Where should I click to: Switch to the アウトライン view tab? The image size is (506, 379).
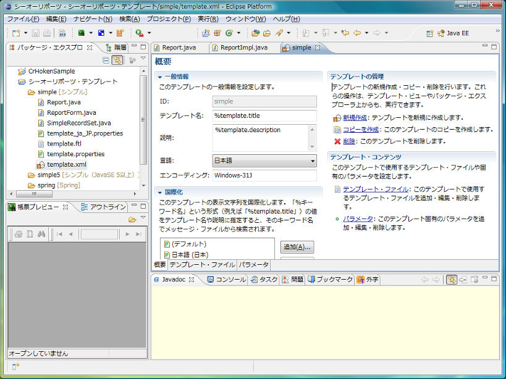(104, 207)
